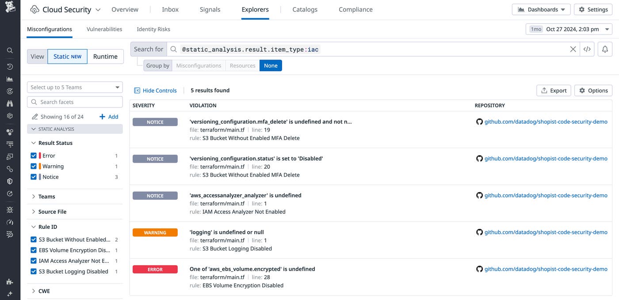619x300 pixels.
Task: Open the Select up to 5 Teams dropdown
Action: click(x=74, y=87)
